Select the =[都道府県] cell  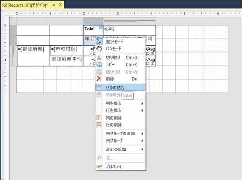pos(33,56)
